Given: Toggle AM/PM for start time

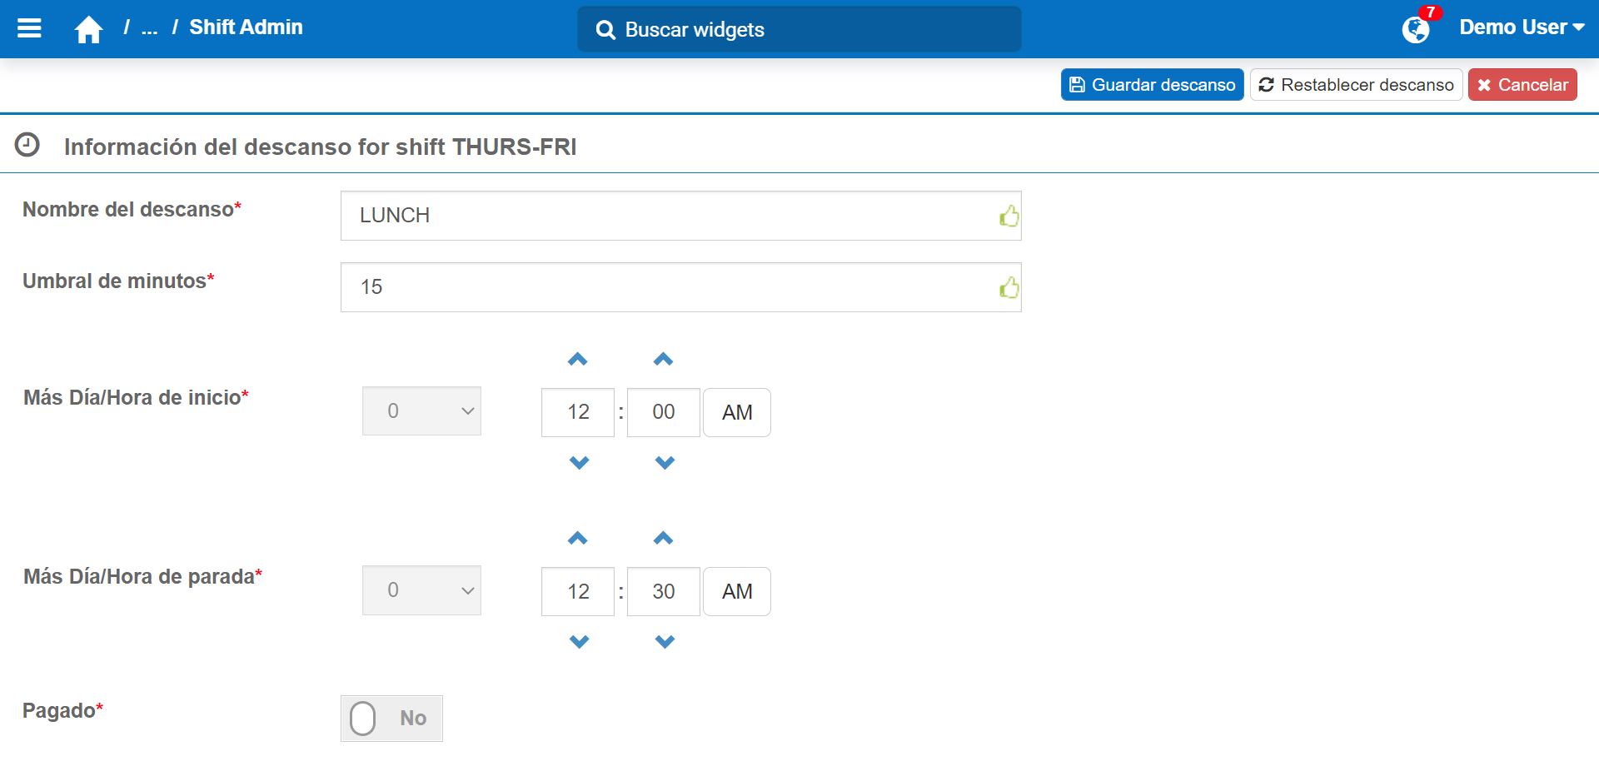Looking at the screenshot, I should pos(737,413).
